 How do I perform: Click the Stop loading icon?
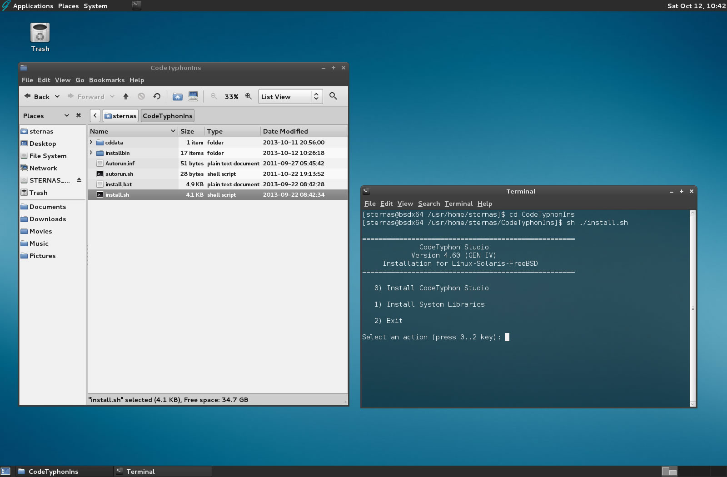tap(141, 96)
